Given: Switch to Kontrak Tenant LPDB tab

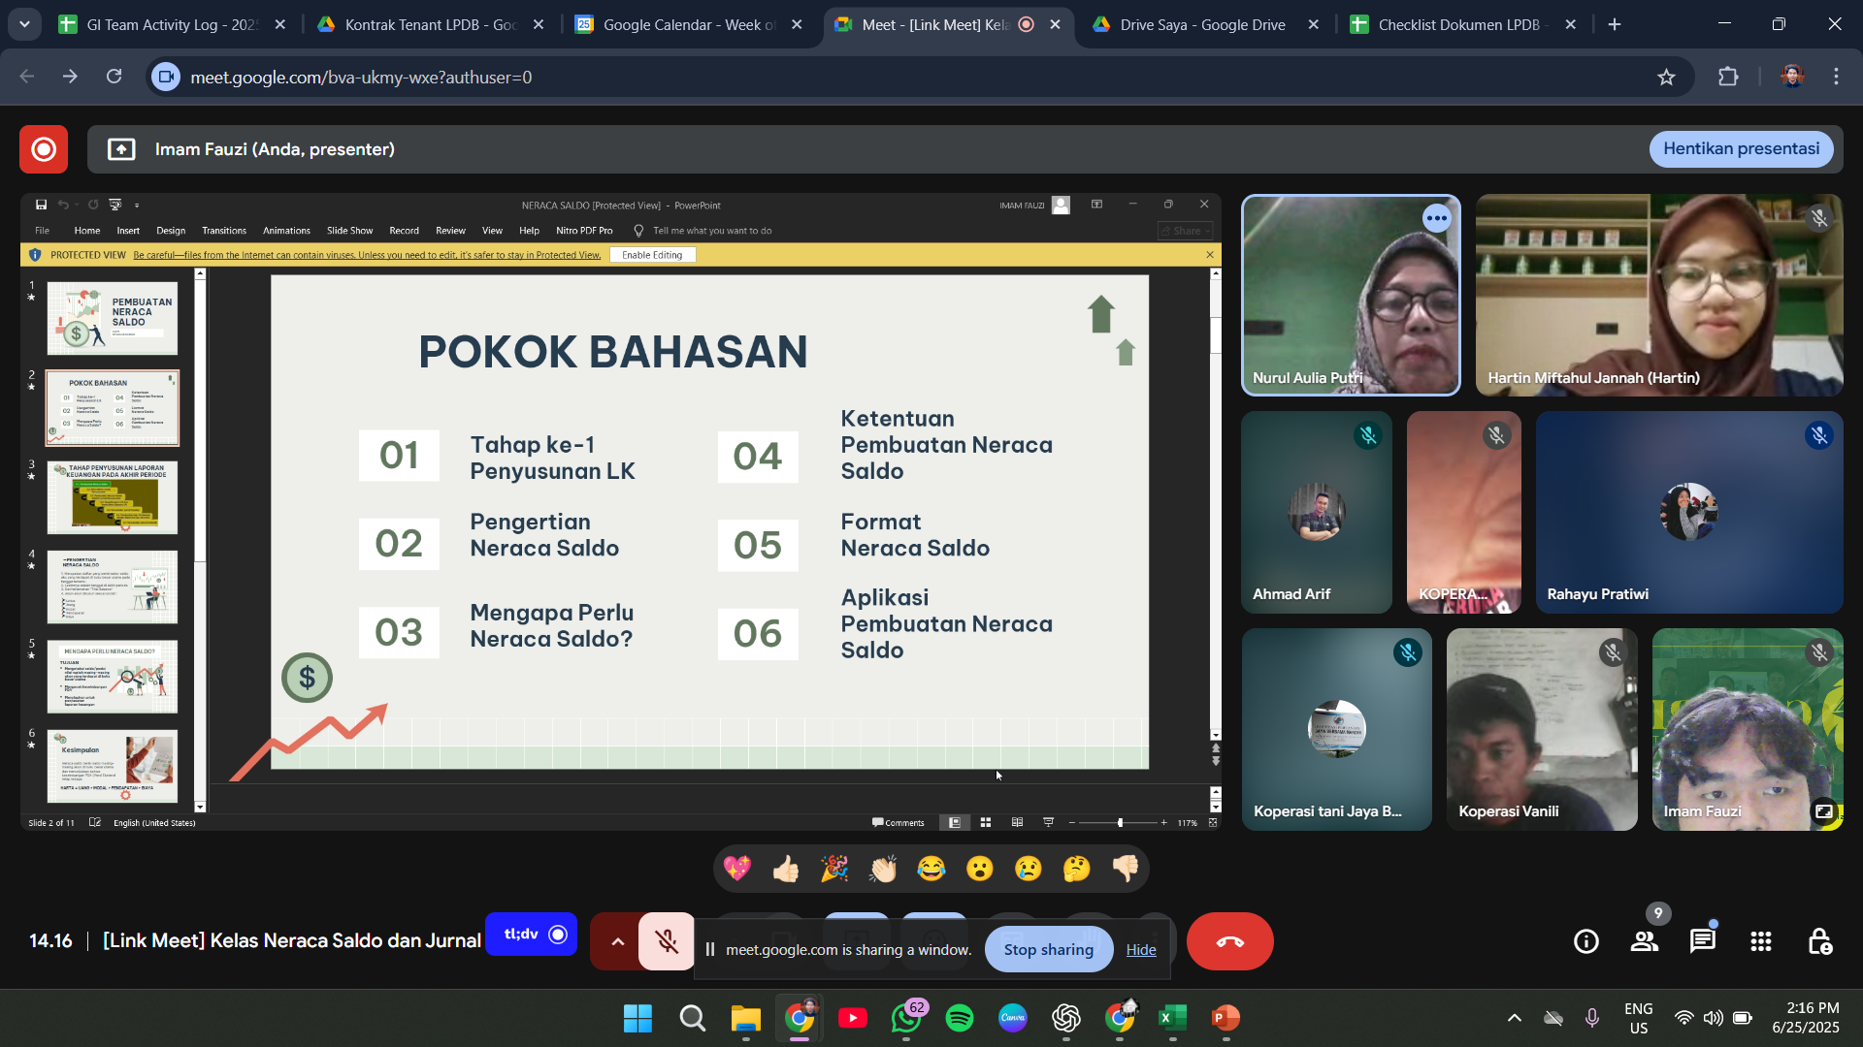Looking at the screenshot, I should click(x=431, y=25).
